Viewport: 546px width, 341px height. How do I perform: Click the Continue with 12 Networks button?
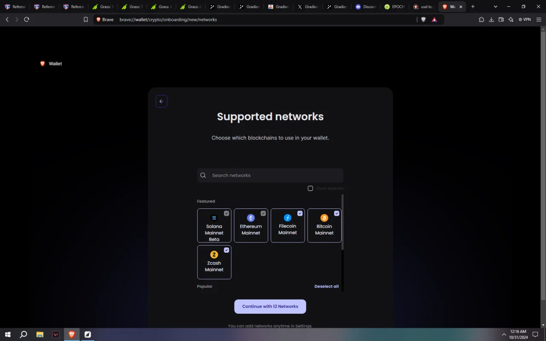point(270,306)
